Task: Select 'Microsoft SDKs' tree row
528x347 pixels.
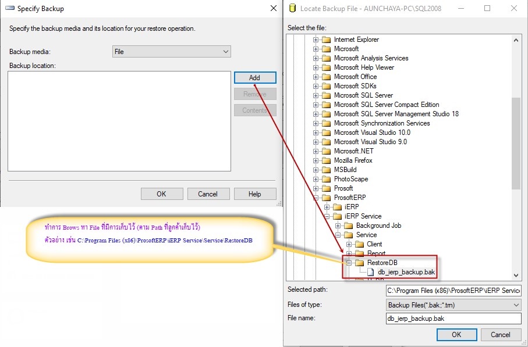Action: pos(355,86)
